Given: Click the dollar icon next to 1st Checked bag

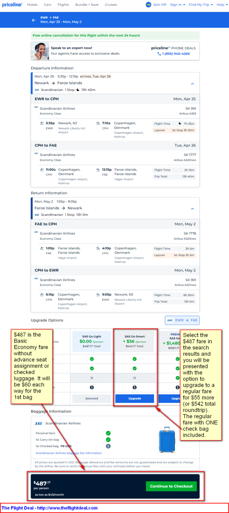Looking at the screenshot, I should (108, 446).
